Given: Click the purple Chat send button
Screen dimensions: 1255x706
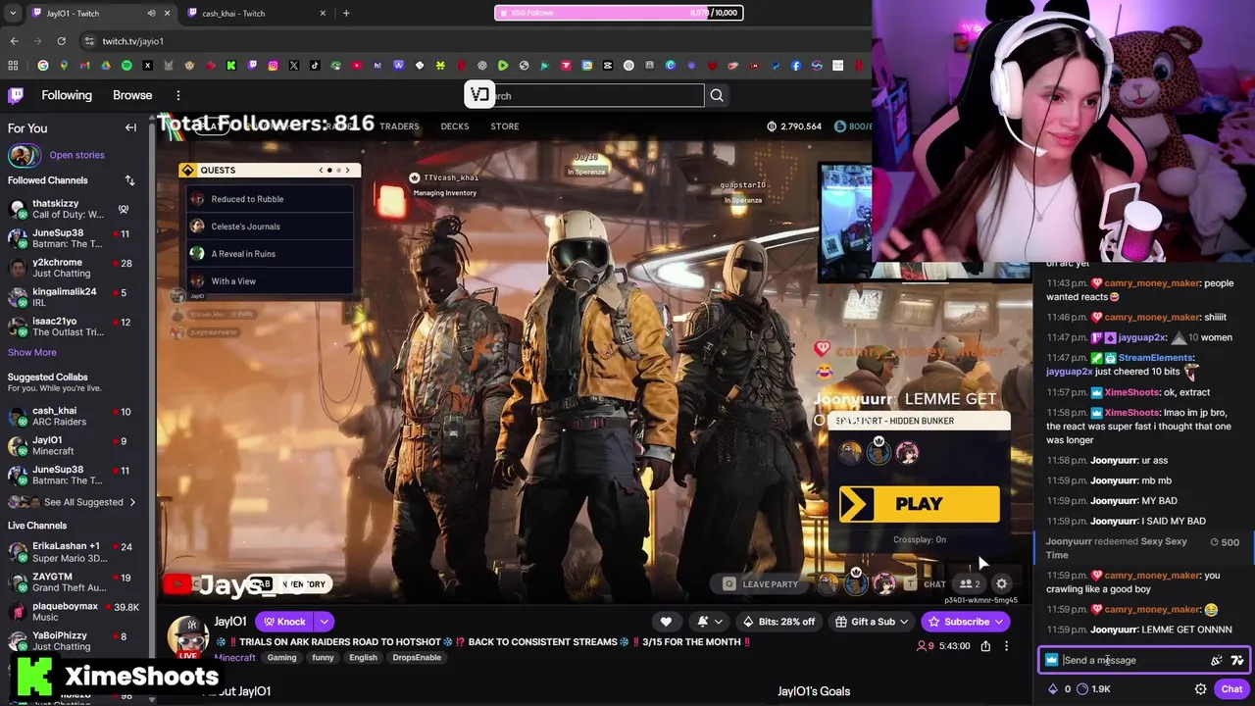Looking at the screenshot, I should click(1231, 689).
